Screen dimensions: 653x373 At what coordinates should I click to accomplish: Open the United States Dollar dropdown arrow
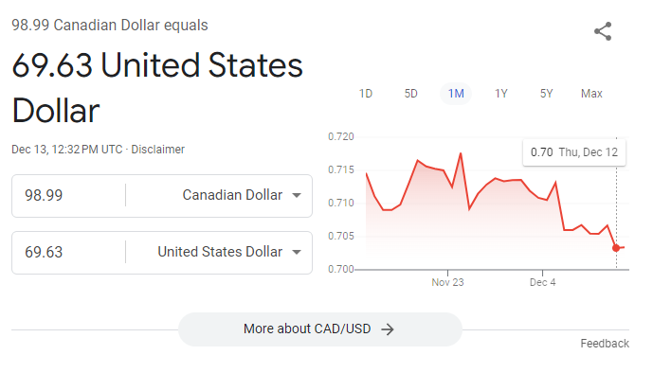(x=297, y=252)
